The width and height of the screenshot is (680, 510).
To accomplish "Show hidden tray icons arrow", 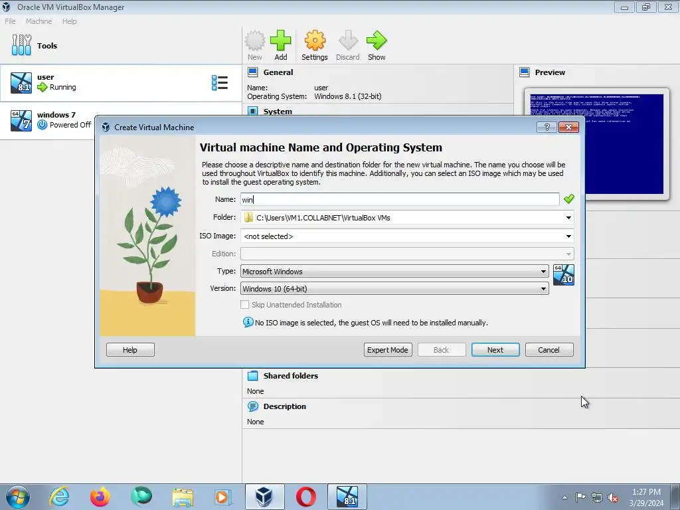I will tap(564, 497).
